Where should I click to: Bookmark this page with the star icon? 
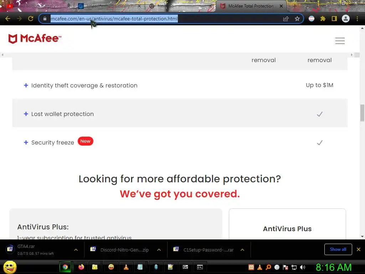297,19
